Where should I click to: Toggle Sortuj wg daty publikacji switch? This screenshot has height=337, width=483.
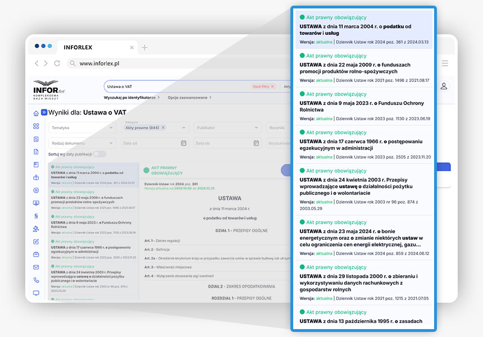click(99, 154)
